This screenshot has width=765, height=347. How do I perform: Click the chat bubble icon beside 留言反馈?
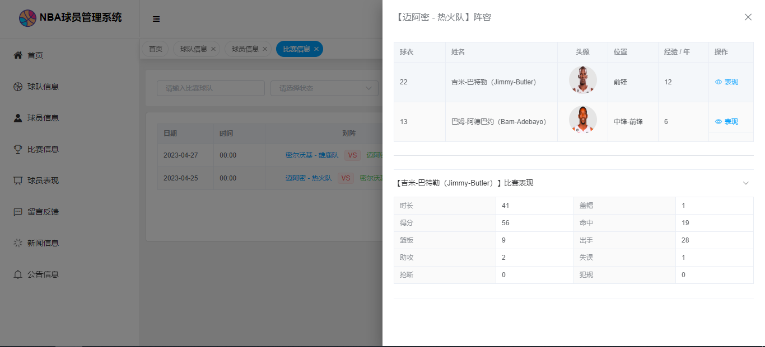pyautogui.click(x=18, y=212)
